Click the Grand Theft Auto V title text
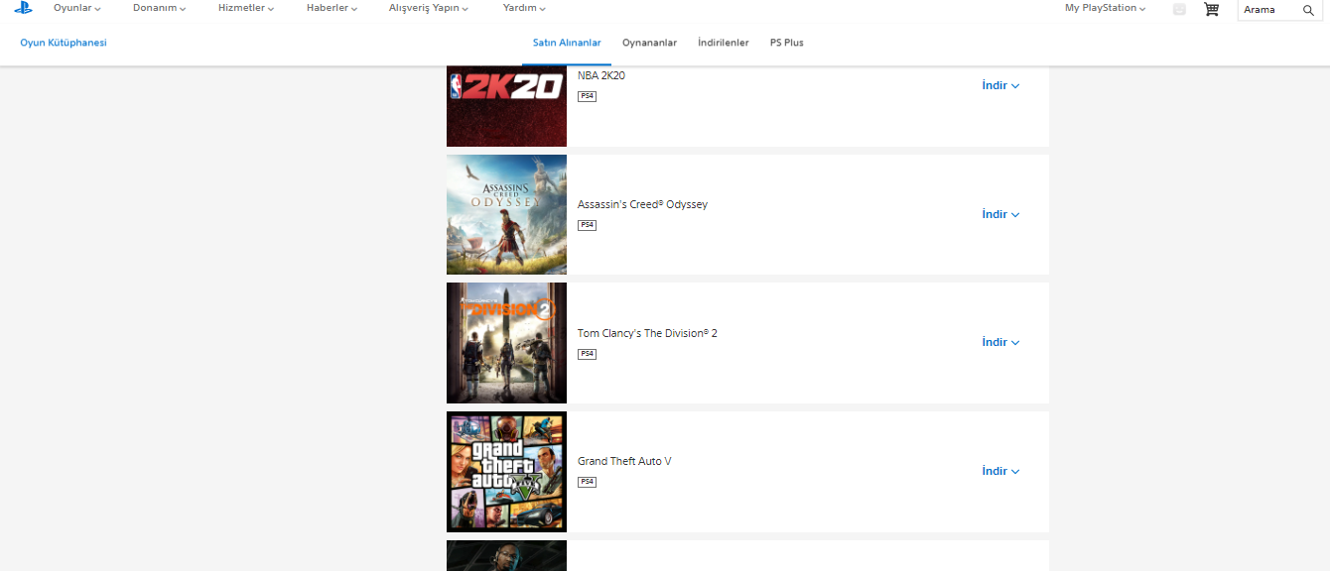1330x571 pixels. (624, 461)
